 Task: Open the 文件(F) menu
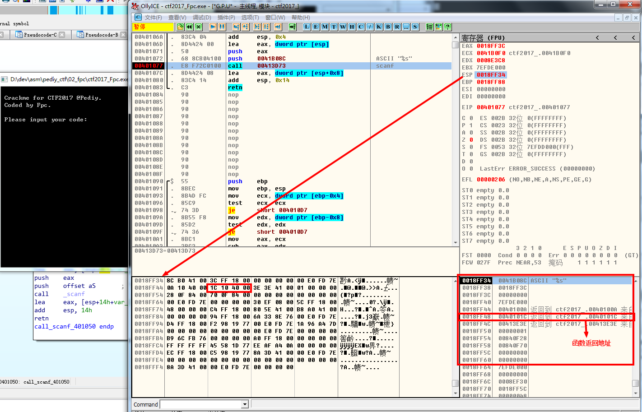(154, 17)
